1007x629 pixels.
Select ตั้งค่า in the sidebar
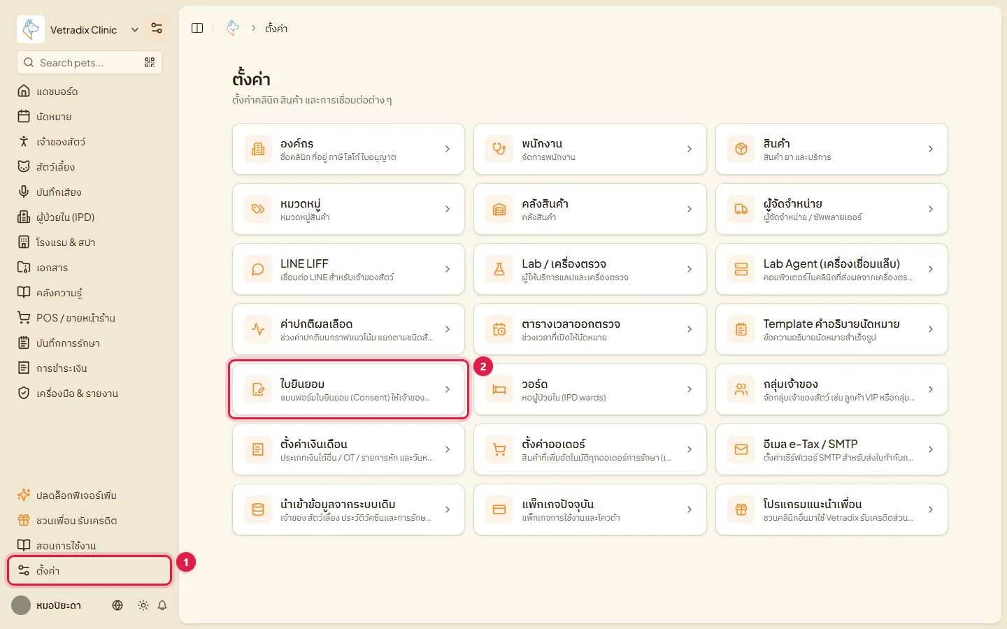coord(90,571)
